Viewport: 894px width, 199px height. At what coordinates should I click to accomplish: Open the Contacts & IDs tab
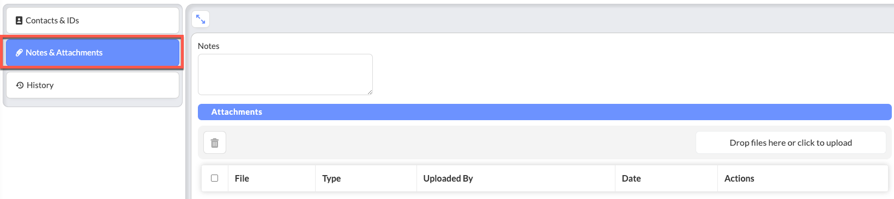[93, 21]
